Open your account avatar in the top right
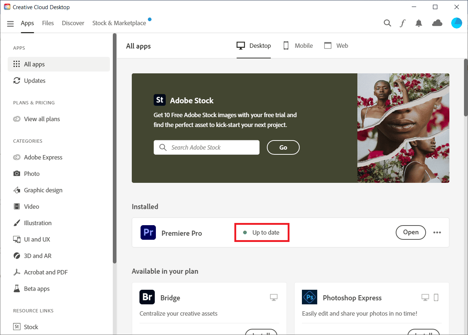 [456, 23]
